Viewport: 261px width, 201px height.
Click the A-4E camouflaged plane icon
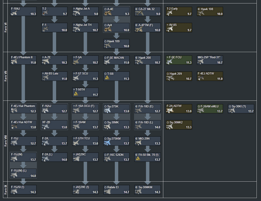pyautogui.click(x=108, y=13)
